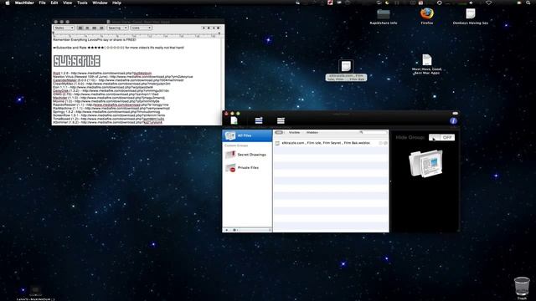Click the Subscribe logo image in the document
This screenshot has width=536, height=301.
(x=76, y=61)
